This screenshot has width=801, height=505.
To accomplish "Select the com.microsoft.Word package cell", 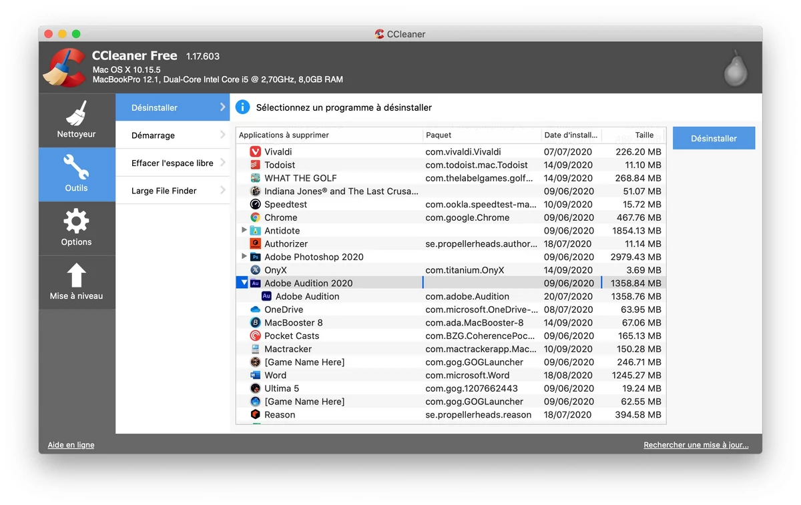I will (x=467, y=376).
